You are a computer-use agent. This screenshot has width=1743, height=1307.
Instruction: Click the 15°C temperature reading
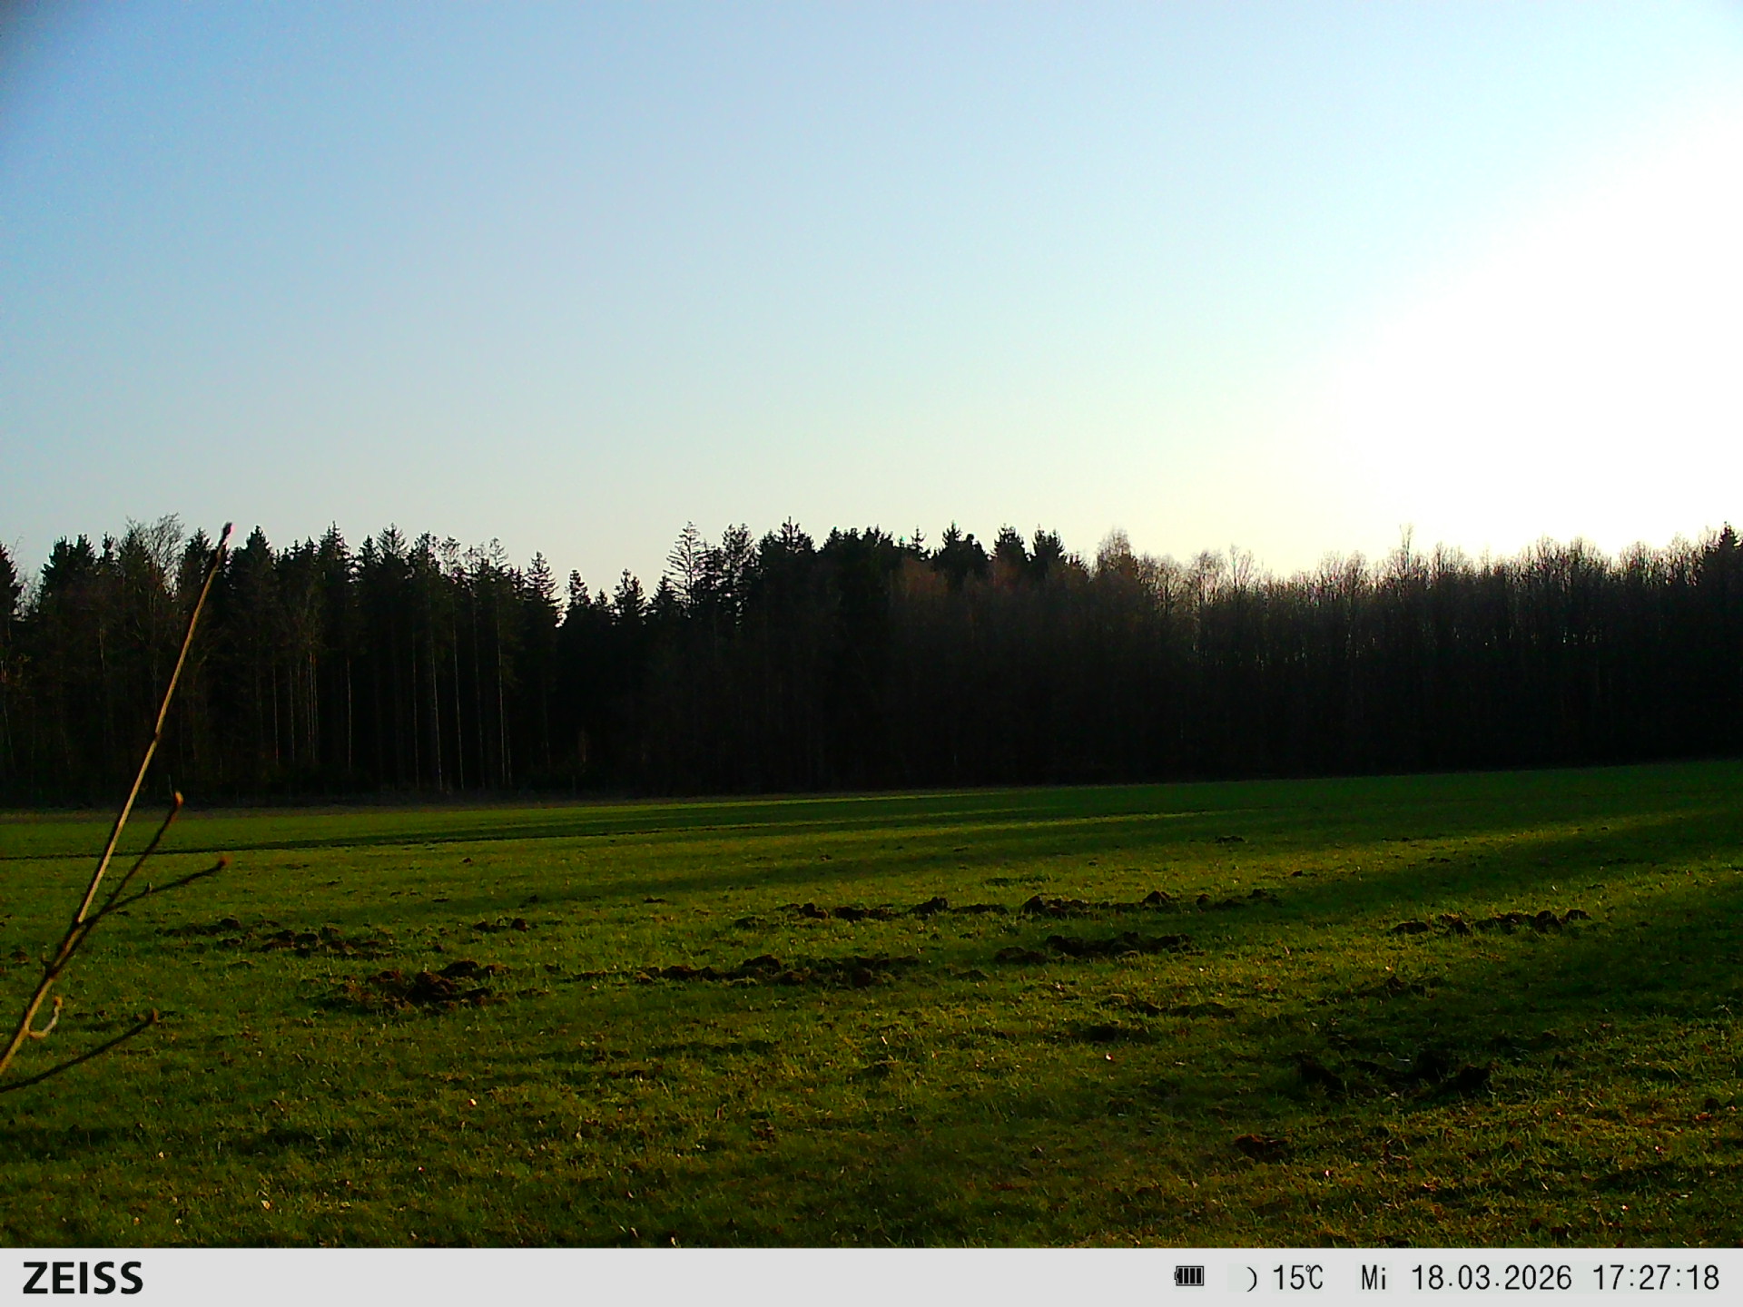[x=1297, y=1278]
